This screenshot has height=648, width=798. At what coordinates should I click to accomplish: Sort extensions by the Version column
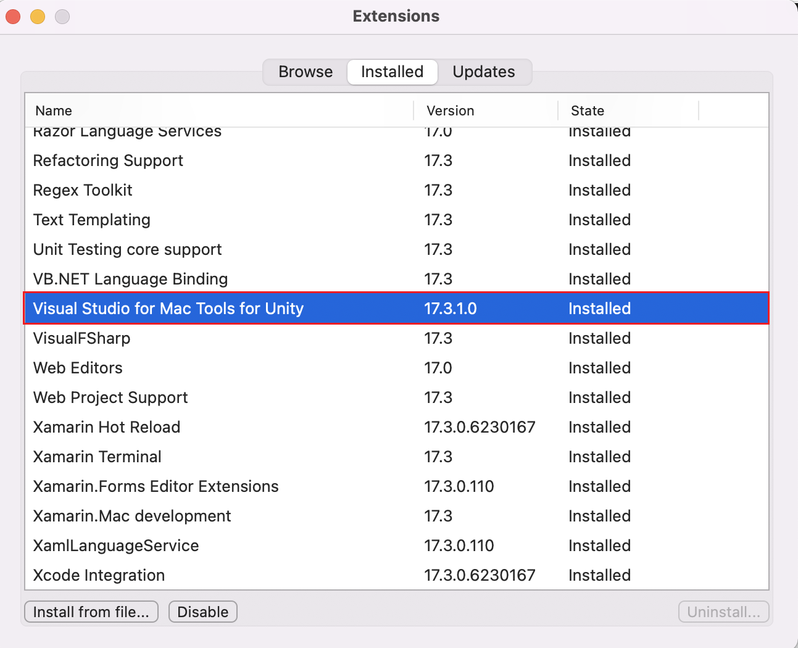pyautogui.click(x=450, y=110)
